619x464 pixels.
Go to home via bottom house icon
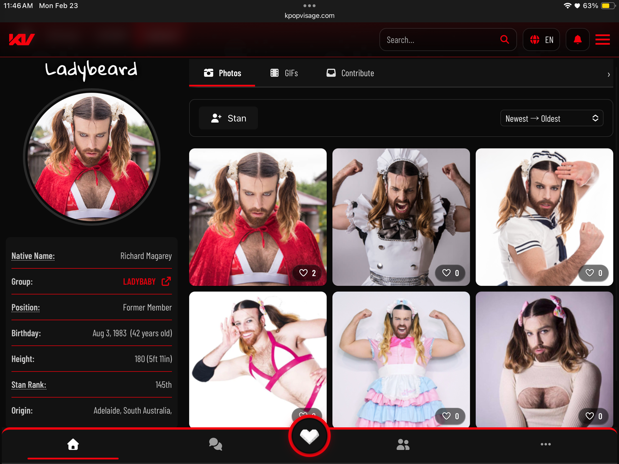click(x=73, y=444)
